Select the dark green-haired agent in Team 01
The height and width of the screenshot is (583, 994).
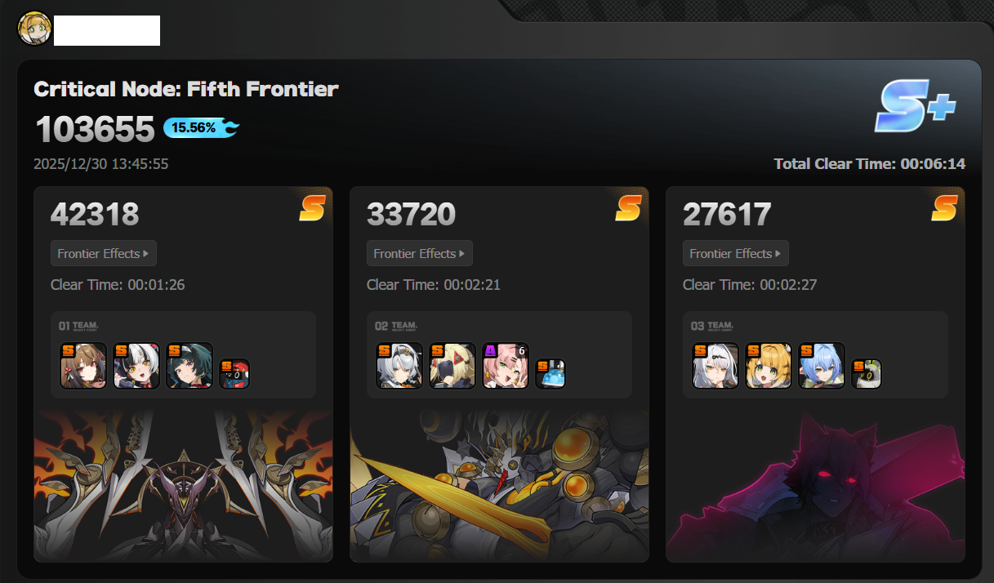[x=189, y=366]
